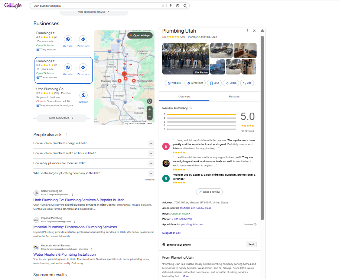Click the 5-star rating bar in review summary
This screenshot has height=279, width=339.
pyautogui.click(x=201, y=114)
